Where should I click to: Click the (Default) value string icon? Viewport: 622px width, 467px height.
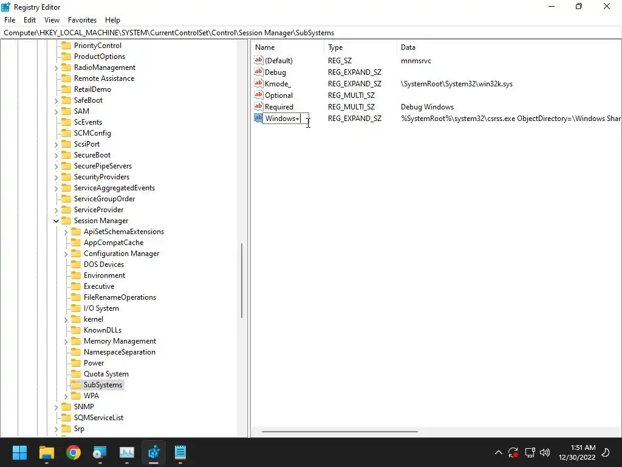point(259,60)
